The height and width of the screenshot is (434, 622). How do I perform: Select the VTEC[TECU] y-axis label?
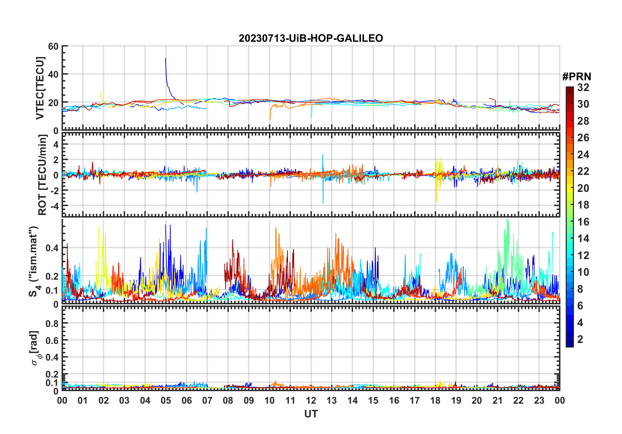pyautogui.click(x=40, y=88)
